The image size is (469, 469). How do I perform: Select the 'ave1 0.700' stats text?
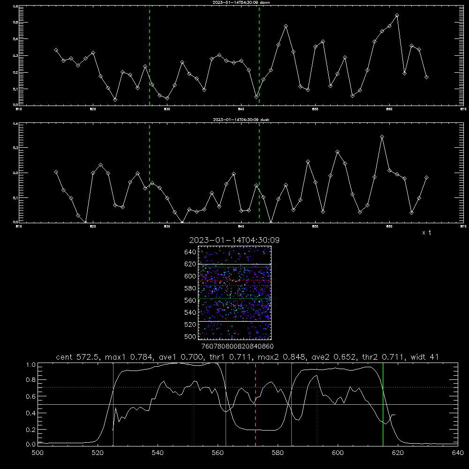182,357
